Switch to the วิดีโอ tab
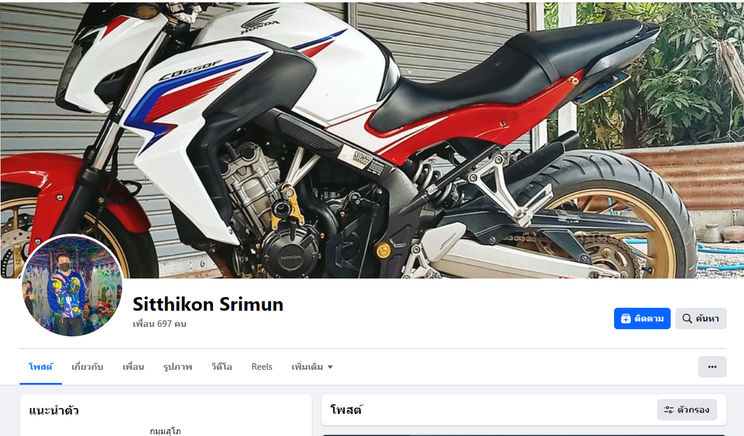Screen dimensions: 744x436 (x=221, y=367)
